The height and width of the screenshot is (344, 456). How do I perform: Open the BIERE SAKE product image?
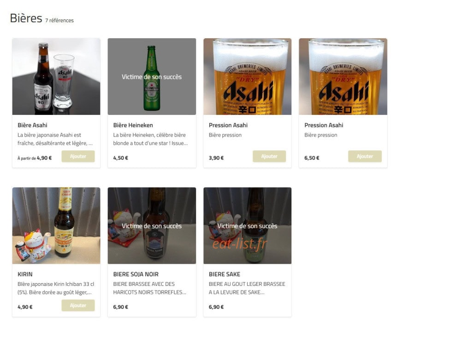point(248,225)
